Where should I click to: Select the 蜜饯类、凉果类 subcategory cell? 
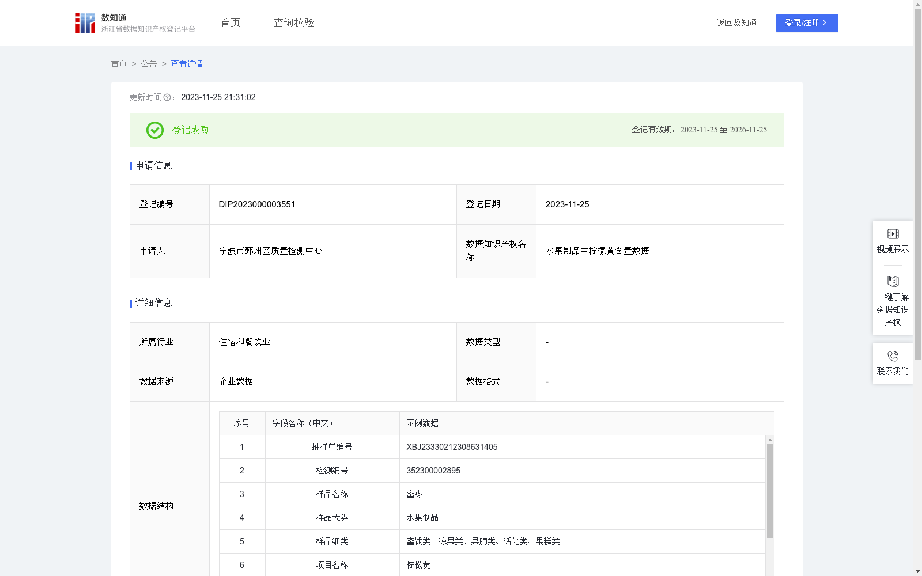[582, 541]
